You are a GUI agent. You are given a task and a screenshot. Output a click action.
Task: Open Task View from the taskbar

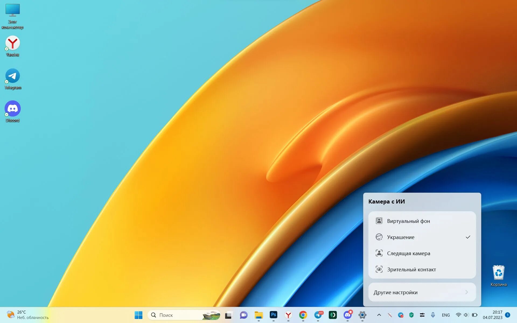click(x=229, y=315)
